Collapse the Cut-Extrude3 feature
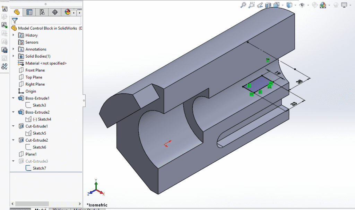Viewport: 355px width, 210px height. 14,161
